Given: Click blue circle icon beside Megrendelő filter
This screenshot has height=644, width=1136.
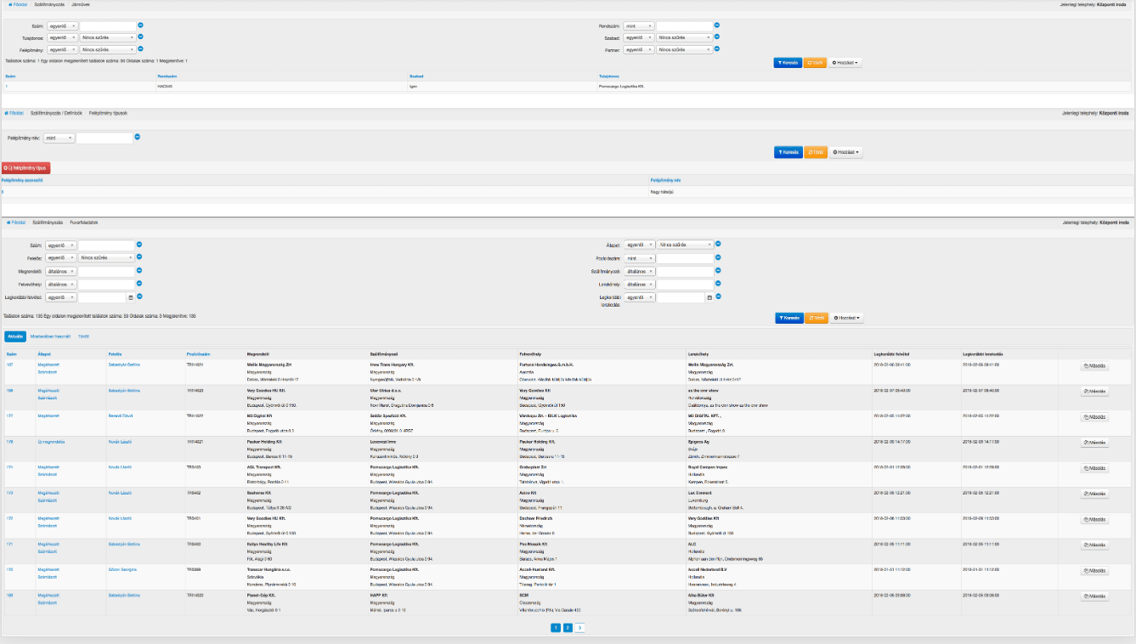Looking at the screenshot, I should click(x=140, y=270).
